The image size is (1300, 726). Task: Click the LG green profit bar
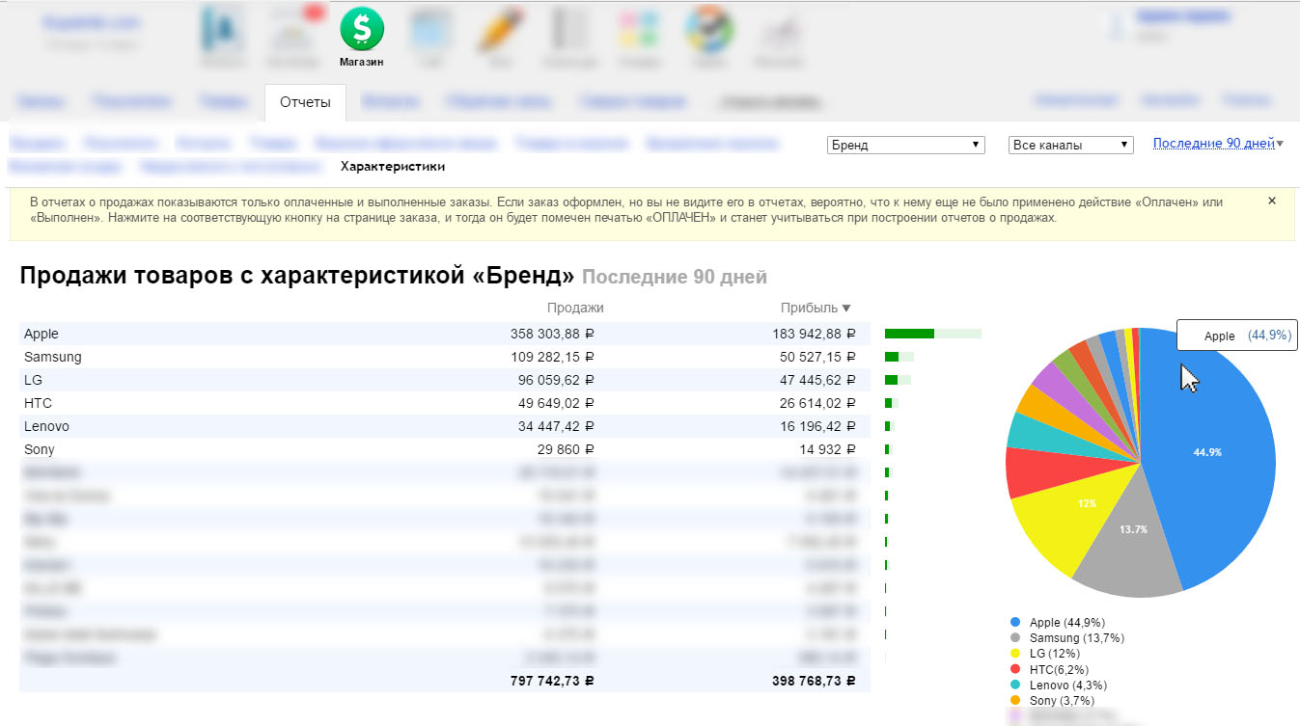(891, 380)
